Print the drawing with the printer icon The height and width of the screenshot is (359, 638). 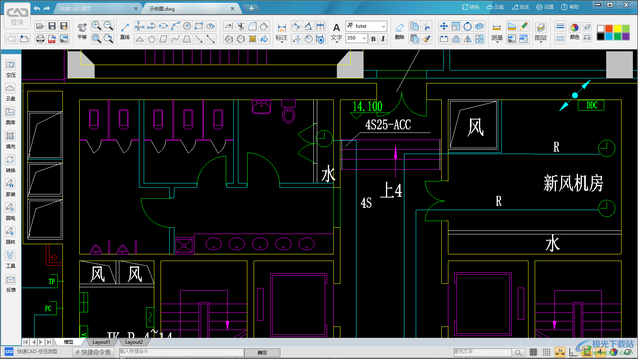tap(40, 38)
